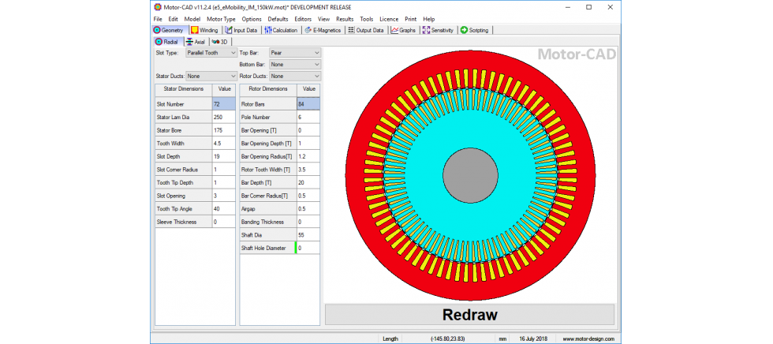Edit the Stator Lam Dia value
773x344 pixels.
223,118
